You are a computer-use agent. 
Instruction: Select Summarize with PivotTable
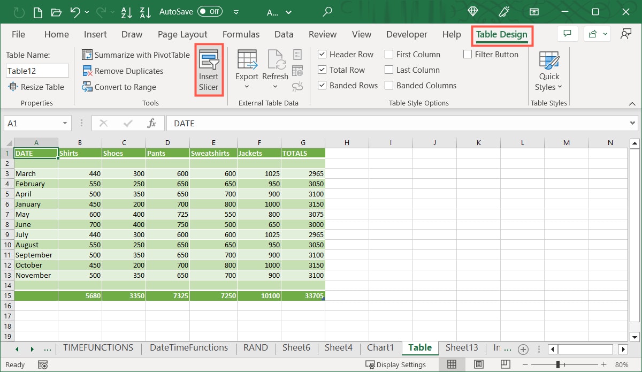pos(135,55)
